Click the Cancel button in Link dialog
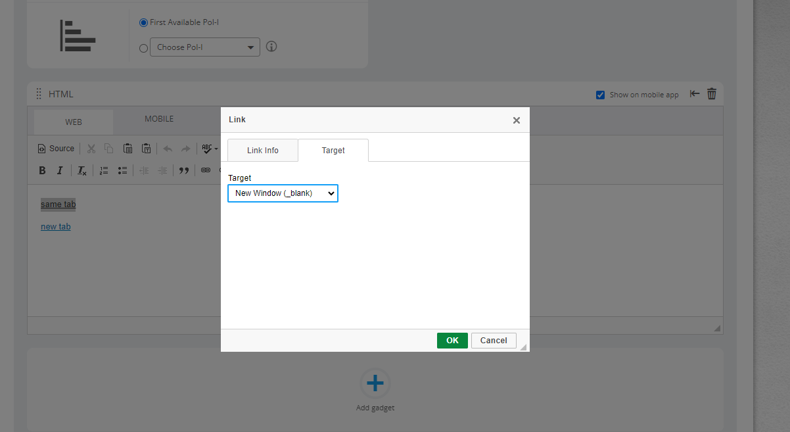Viewport: 790px width, 432px height. click(x=494, y=341)
